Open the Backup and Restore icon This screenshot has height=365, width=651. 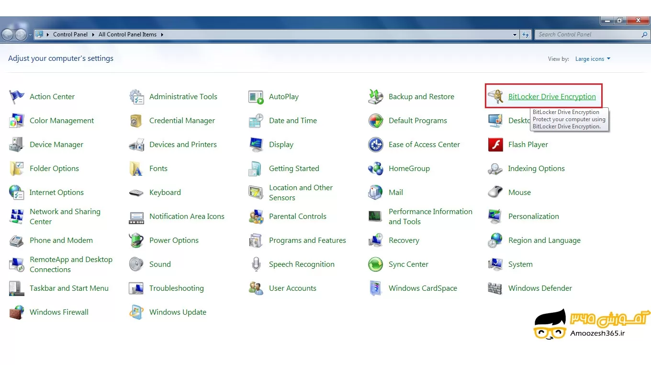tap(376, 97)
